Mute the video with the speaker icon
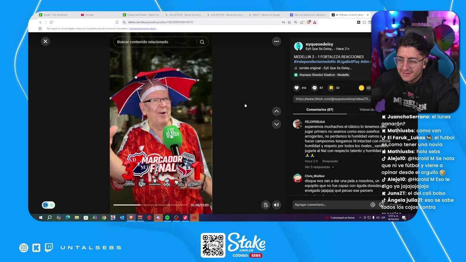The height and width of the screenshot is (262, 466). [276, 205]
